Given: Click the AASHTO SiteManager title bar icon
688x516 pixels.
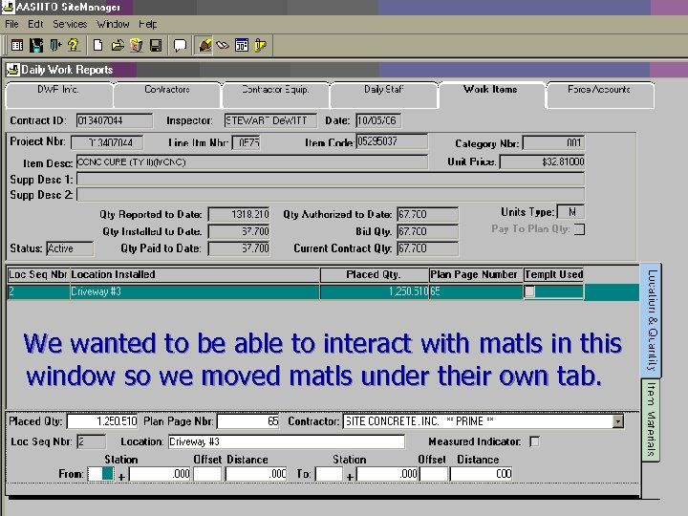Looking at the screenshot, I should click(8, 7).
